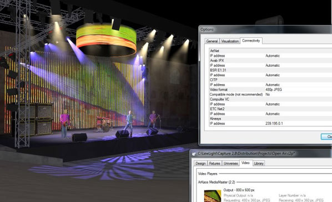Open the Universes tab
Viewport: 332px width, 202px height.
coord(230,164)
